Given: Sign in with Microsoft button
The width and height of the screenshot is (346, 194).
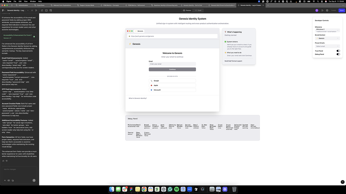Looking at the screenshot, I should 172,90.
